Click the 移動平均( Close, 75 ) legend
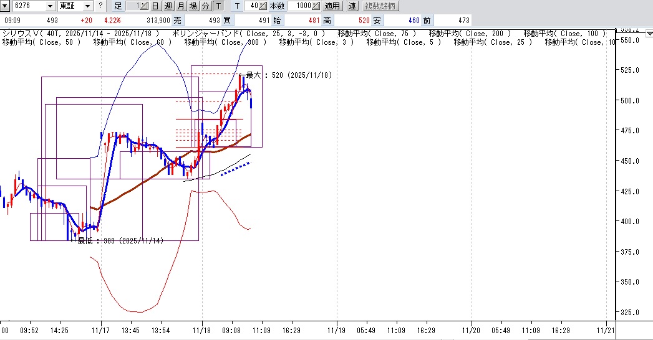The height and width of the screenshot is (340, 653). (377, 34)
